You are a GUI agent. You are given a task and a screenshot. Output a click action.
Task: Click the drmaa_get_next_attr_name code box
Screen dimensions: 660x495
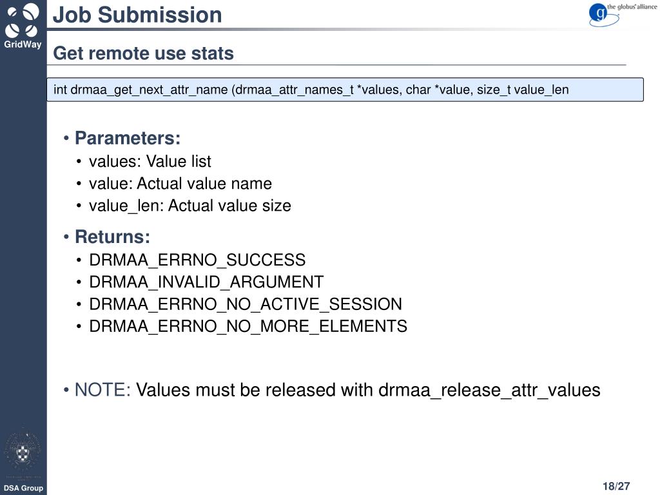345,90
